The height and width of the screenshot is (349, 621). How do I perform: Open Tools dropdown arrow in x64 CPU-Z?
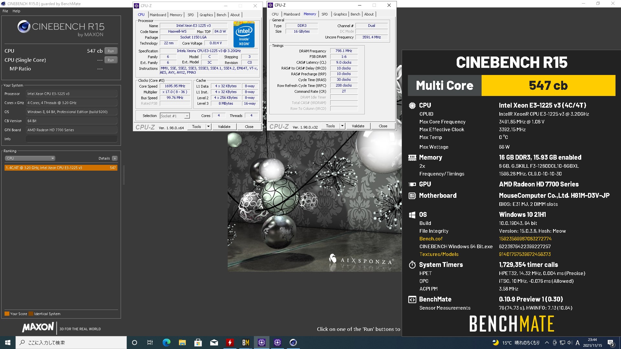pos(208,127)
